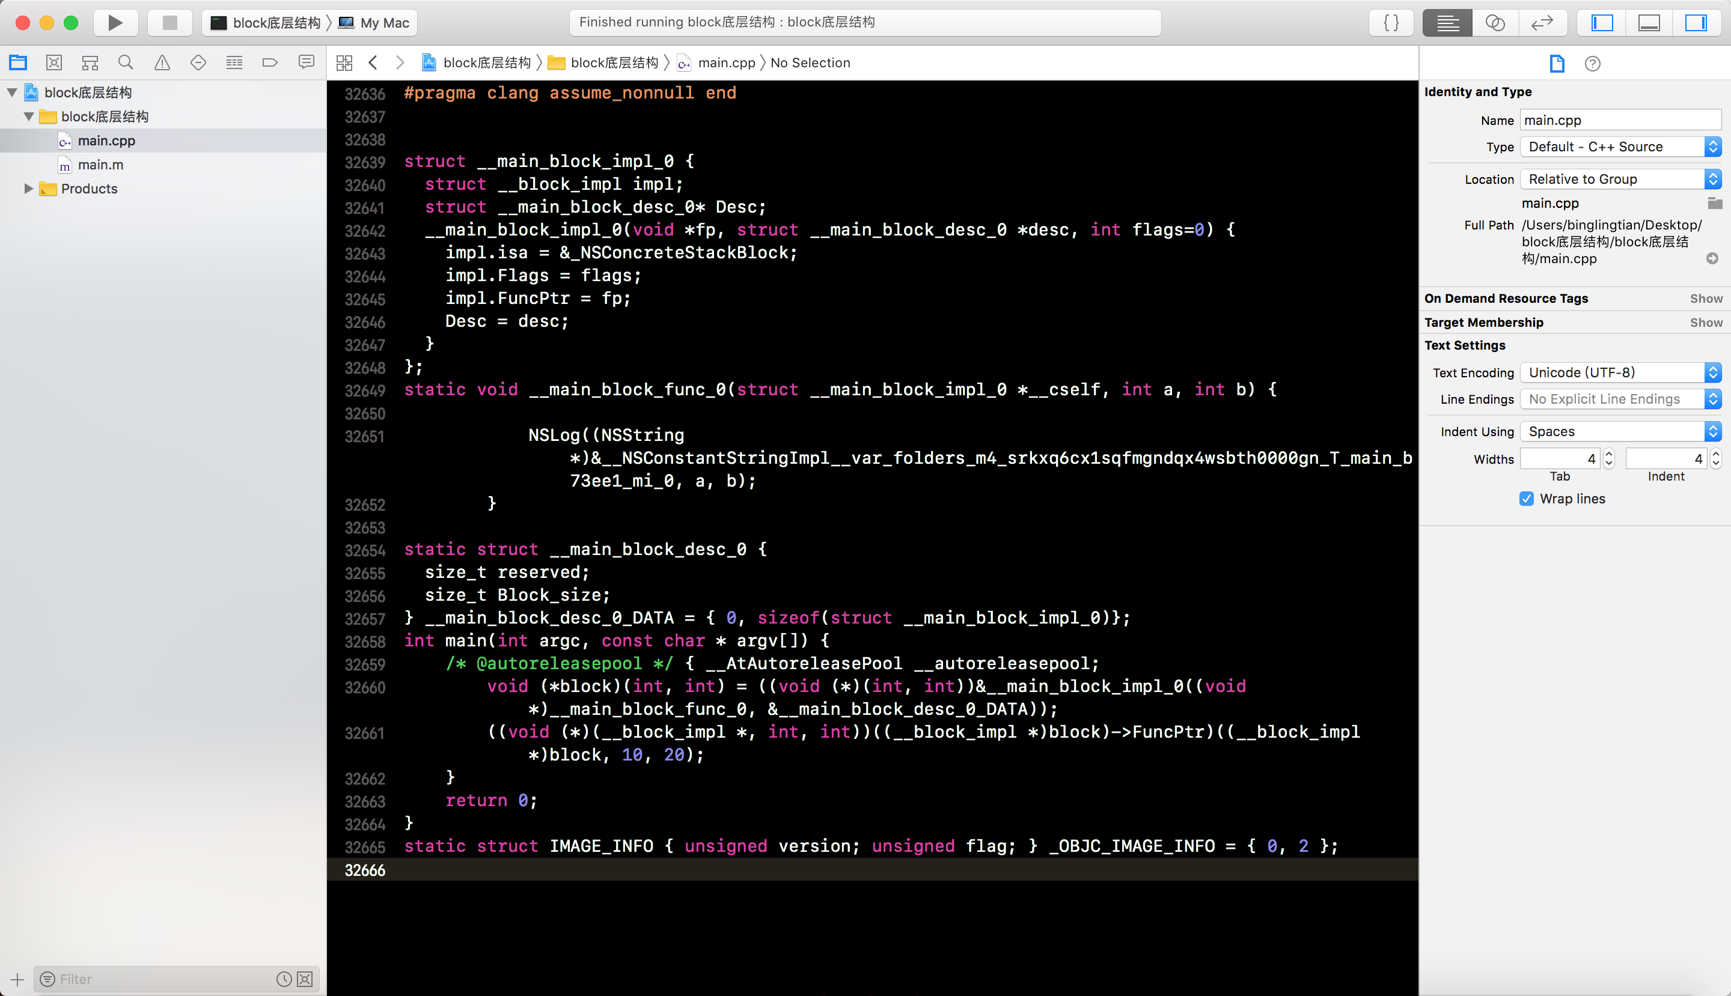Show the Quick Help inspector
1731x996 pixels.
1593,64
